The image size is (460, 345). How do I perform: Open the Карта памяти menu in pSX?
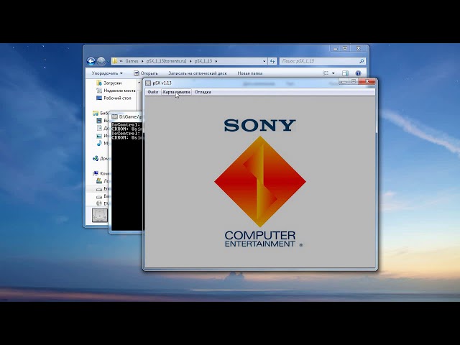(176, 92)
